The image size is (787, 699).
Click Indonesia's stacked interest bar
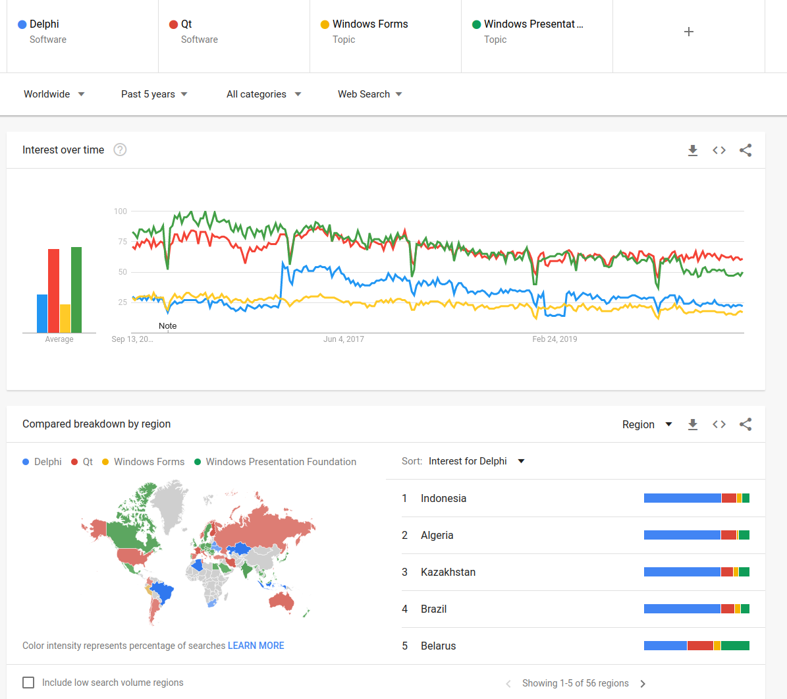click(x=697, y=498)
